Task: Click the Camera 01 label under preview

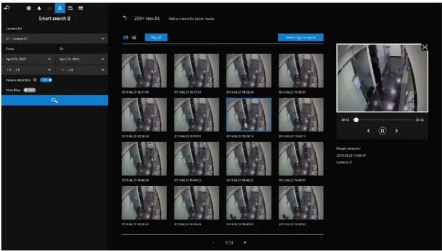Action: [x=344, y=163]
